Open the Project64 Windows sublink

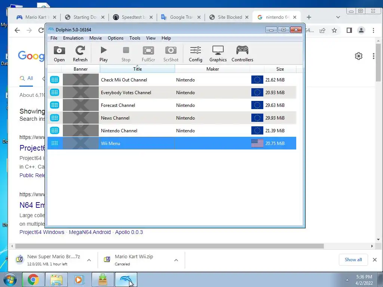click(42, 232)
